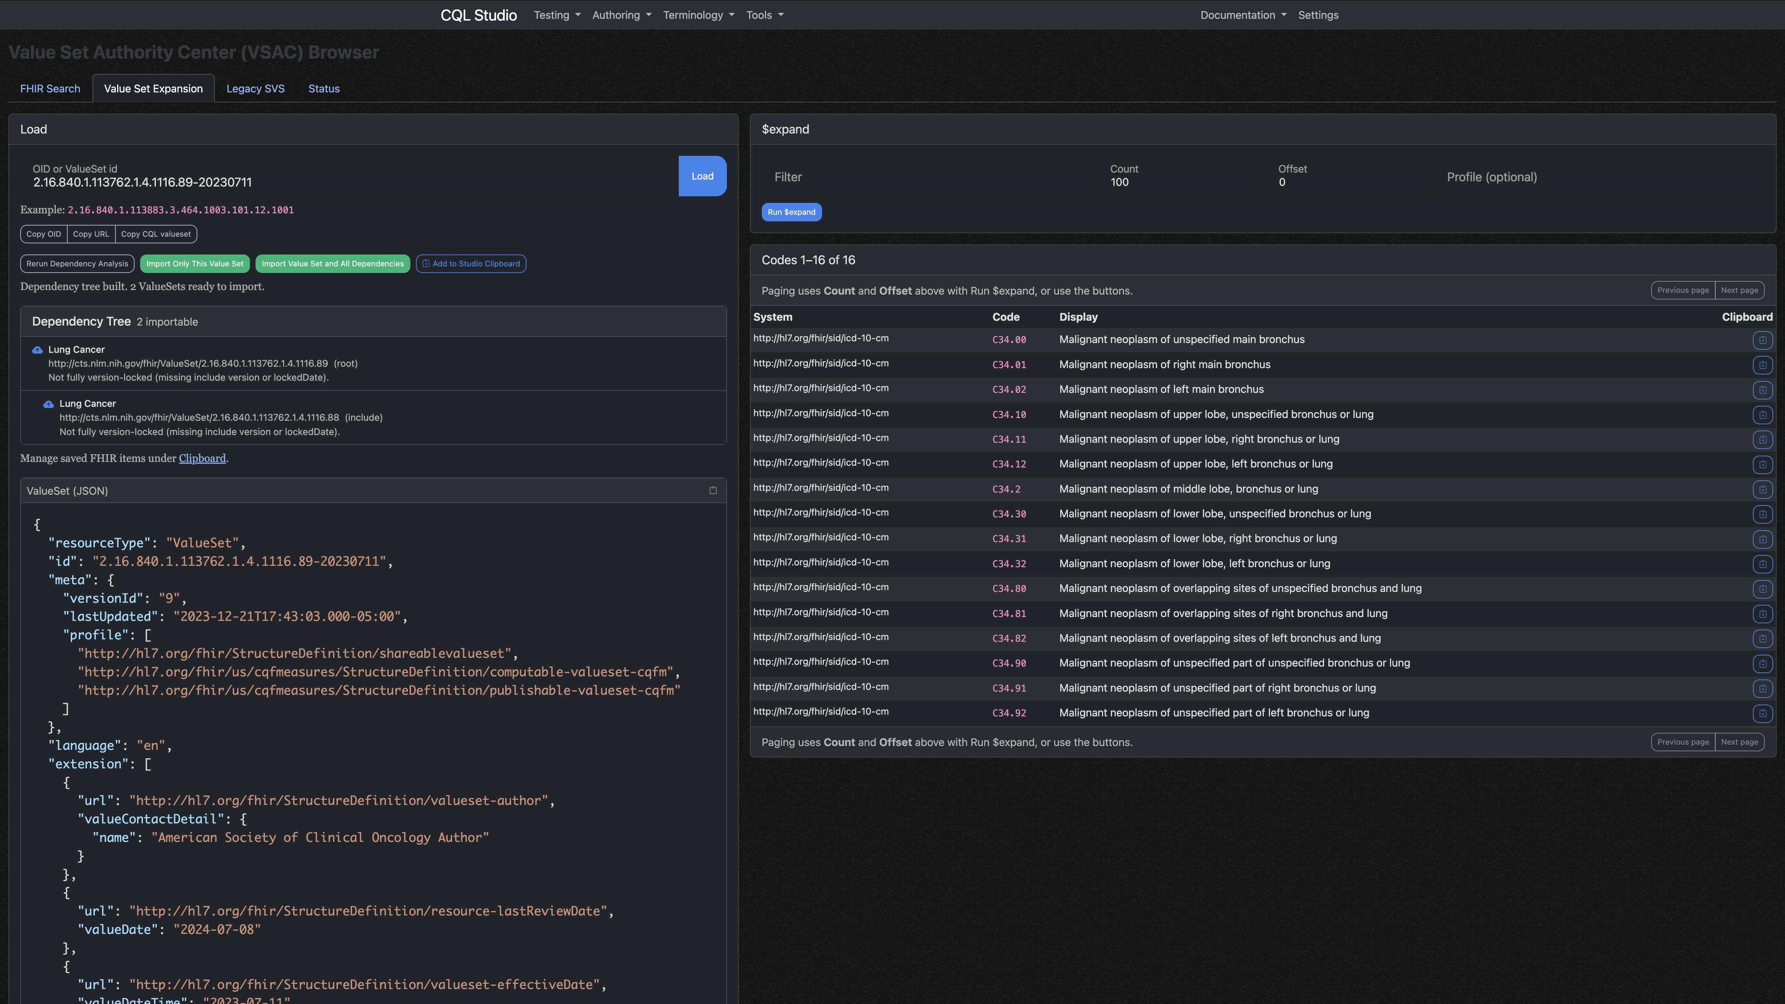Click Copy OID button

pos(44,234)
